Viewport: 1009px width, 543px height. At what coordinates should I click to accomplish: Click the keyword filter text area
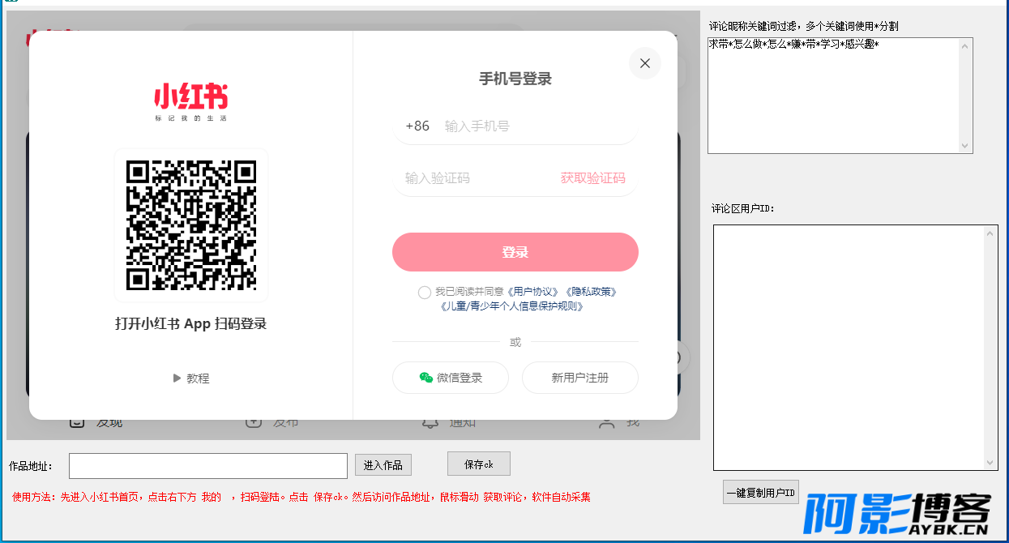pyautogui.click(x=840, y=95)
